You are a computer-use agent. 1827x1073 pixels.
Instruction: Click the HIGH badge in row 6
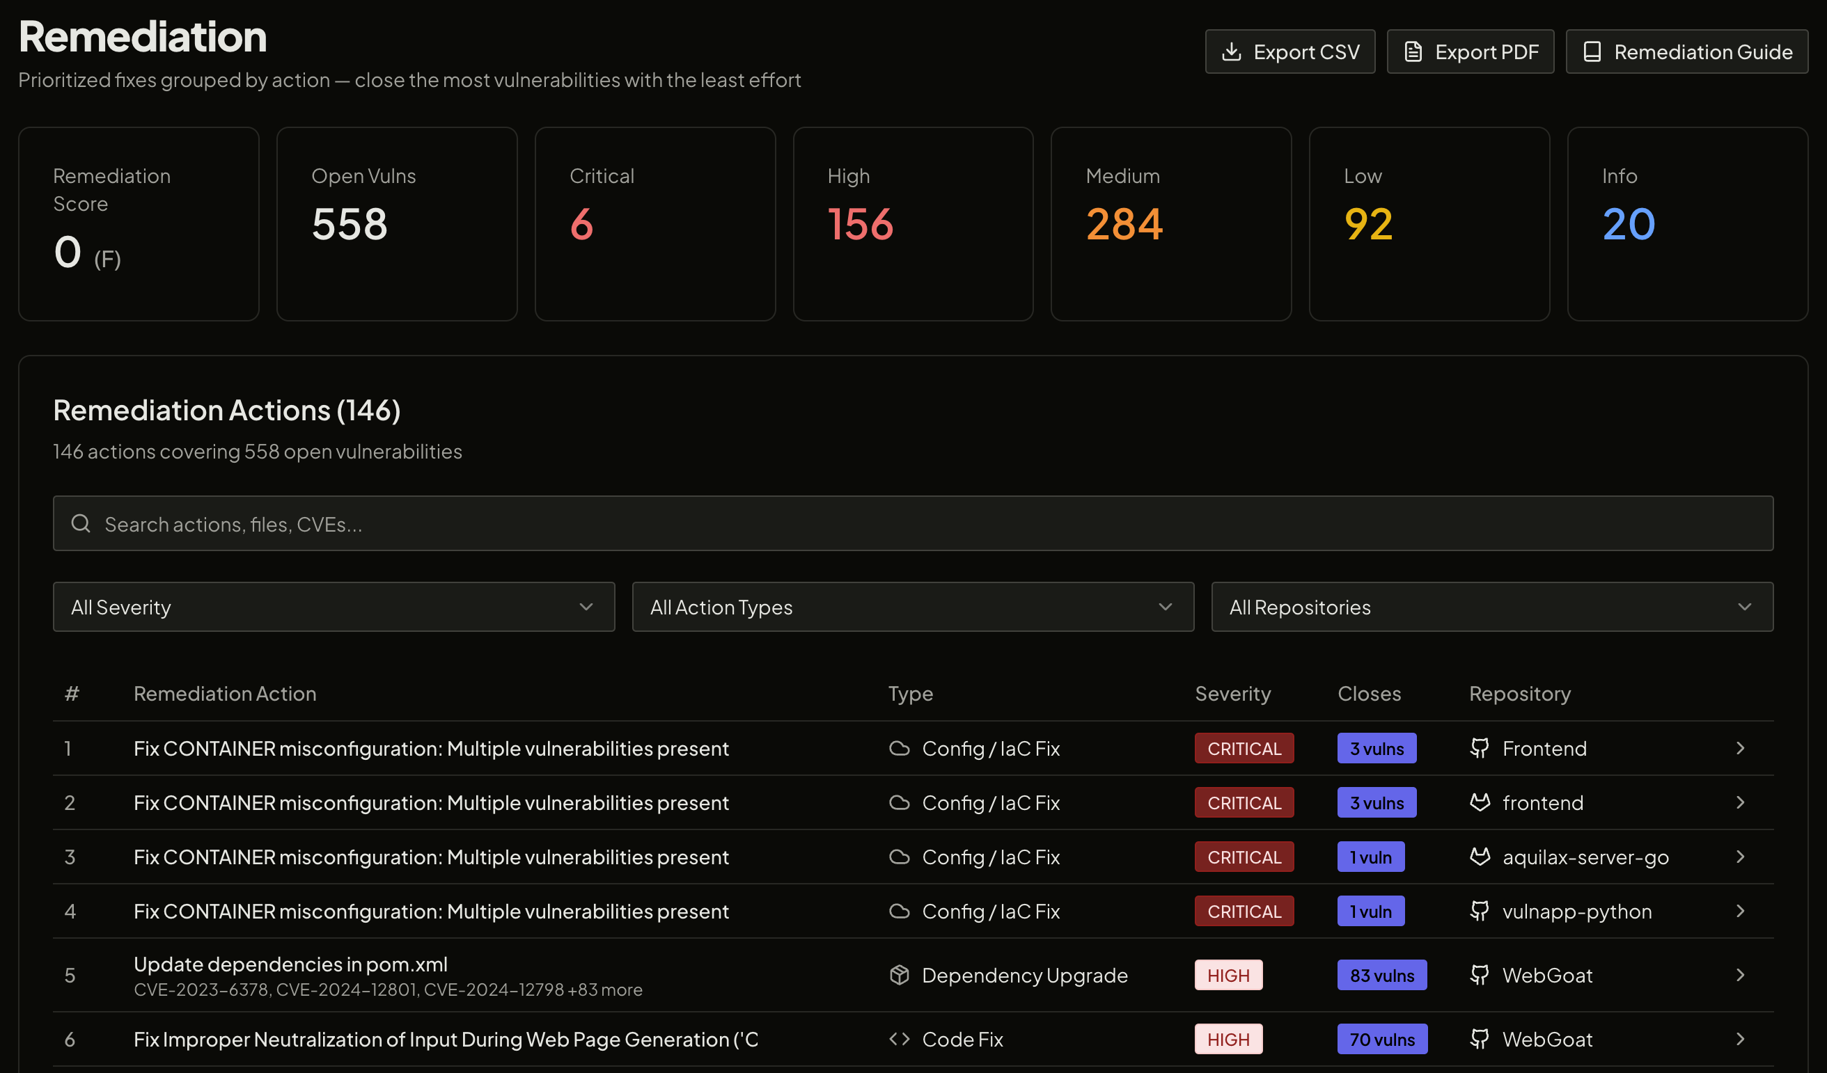(x=1228, y=1039)
